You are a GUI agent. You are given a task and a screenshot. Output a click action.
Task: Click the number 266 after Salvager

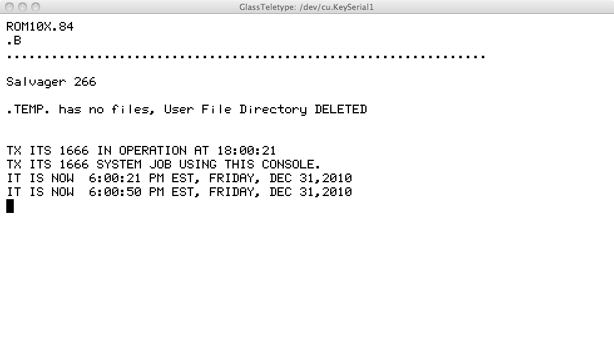(x=85, y=82)
